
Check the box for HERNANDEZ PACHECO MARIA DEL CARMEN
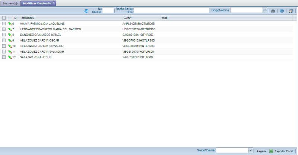point(4,29)
